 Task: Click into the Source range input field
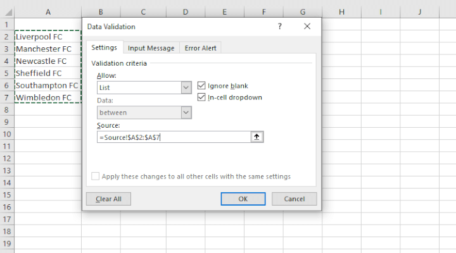click(x=174, y=137)
